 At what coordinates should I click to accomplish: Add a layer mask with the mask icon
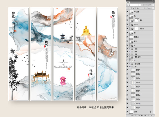point(139,115)
